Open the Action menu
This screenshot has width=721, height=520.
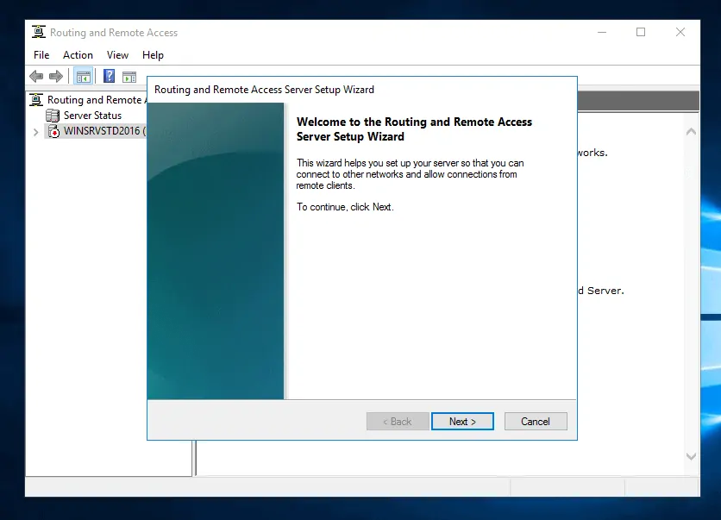78,55
